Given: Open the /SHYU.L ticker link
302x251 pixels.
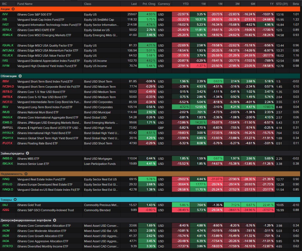Looking at the screenshot, I should click(8, 128).
